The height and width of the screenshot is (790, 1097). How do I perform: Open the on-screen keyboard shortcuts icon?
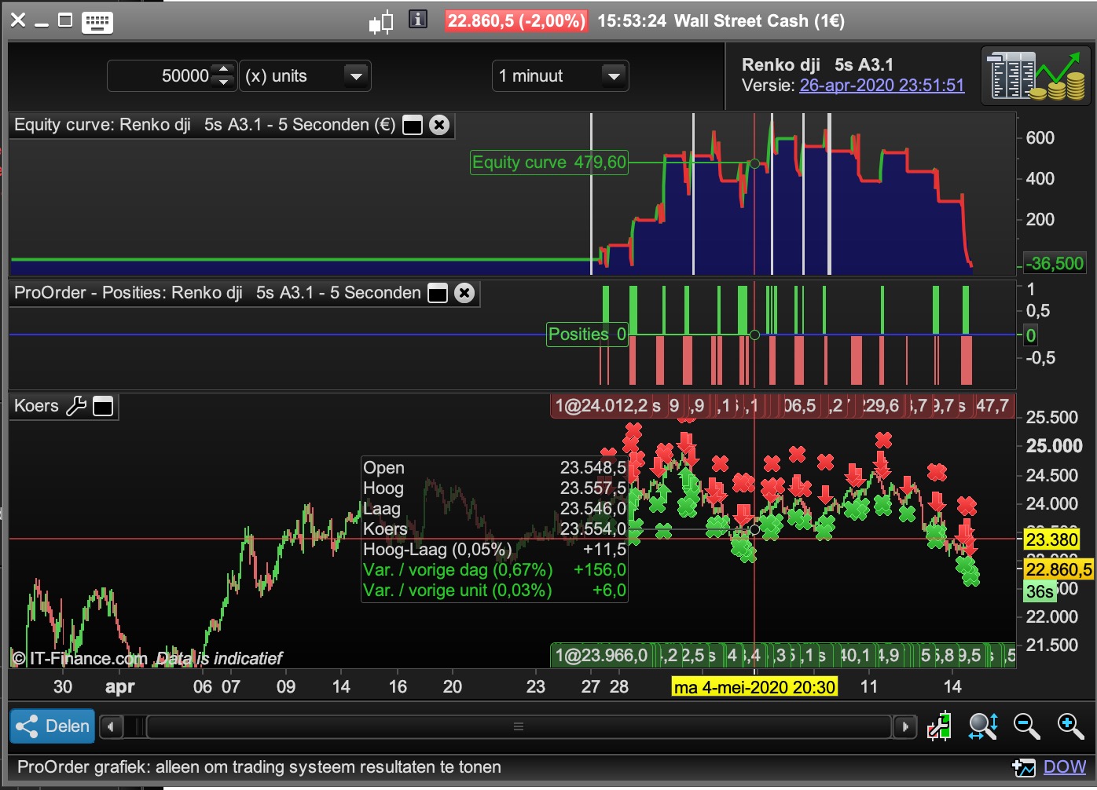pyautogui.click(x=97, y=22)
